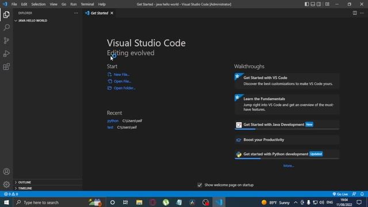Open File Explorer from the taskbar
Viewport: 368px width, 207px height.
click(139, 202)
